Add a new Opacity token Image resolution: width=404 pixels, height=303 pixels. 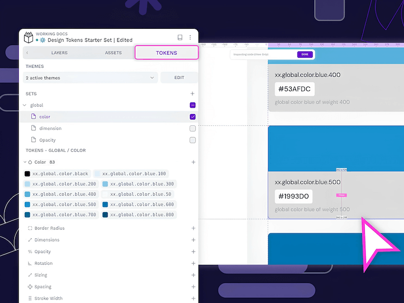193,251
